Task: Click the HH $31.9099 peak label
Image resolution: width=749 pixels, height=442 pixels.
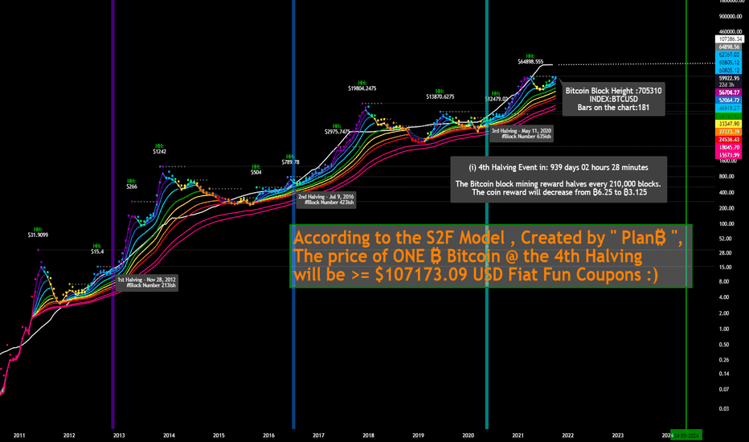Action: click(x=38, y=232)
